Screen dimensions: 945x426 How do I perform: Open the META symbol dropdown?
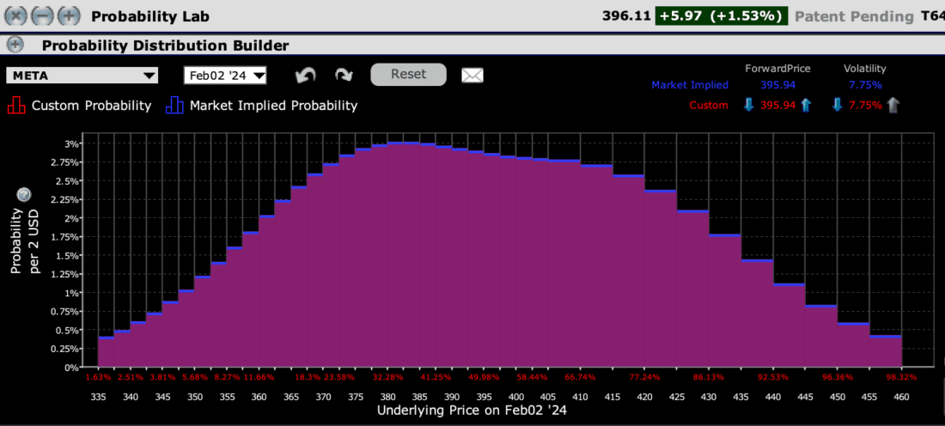[x=82, y=76]
